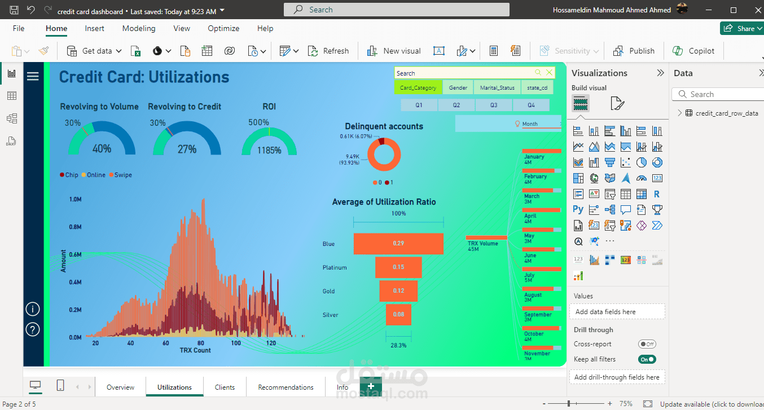
Task: Open the Get data dropdown arrow
Action: click(119, 51)
